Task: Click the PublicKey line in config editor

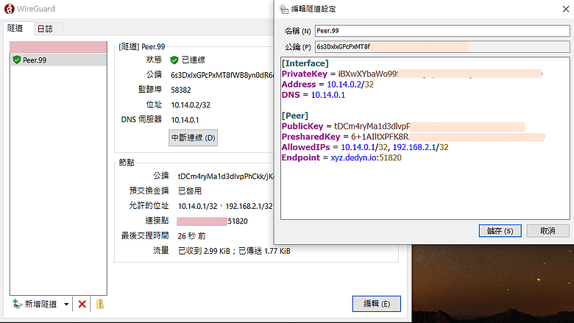Action: [x=403, y=127]
